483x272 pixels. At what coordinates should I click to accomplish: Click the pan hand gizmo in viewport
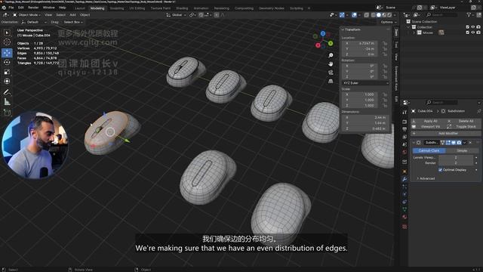click(x=331, y=63)
